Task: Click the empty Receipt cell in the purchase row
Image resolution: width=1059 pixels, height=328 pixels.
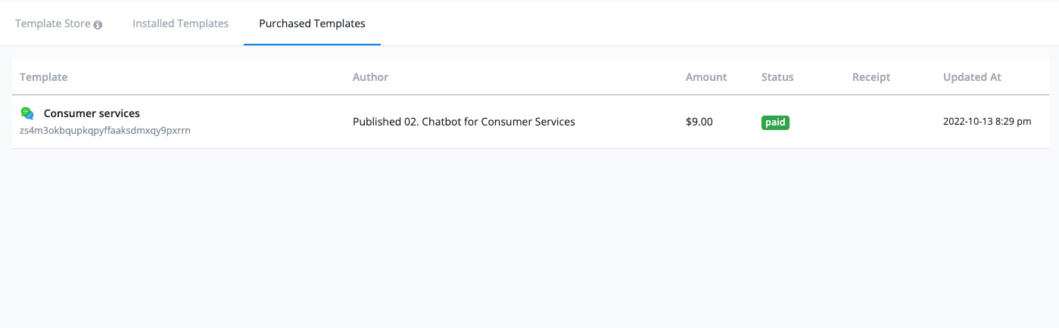Action: (x=890, y=122)
